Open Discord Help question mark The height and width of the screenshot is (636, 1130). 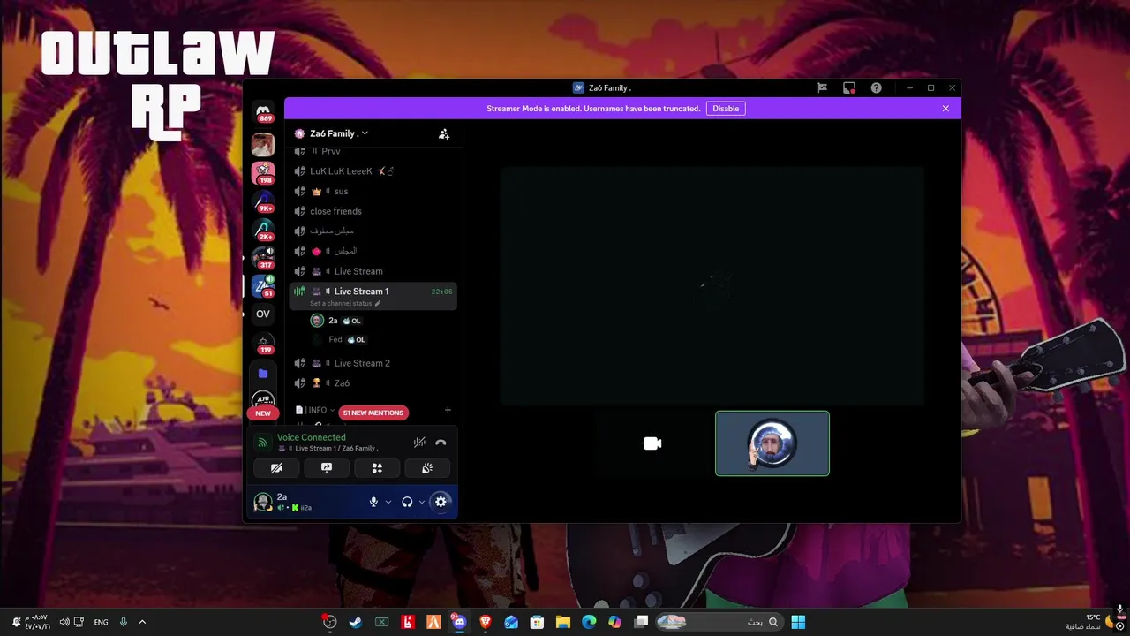tap(876, 87)
